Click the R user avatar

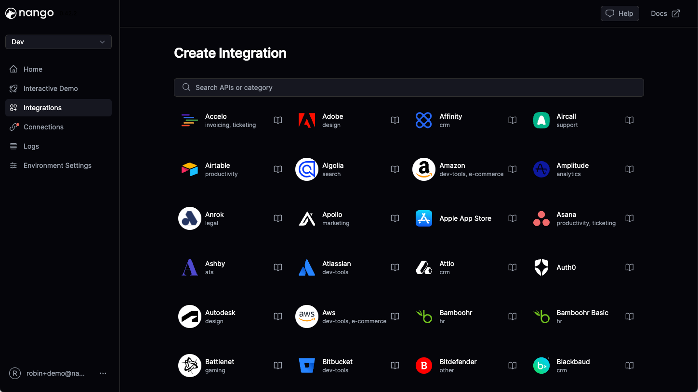click(x=15, y=373)
